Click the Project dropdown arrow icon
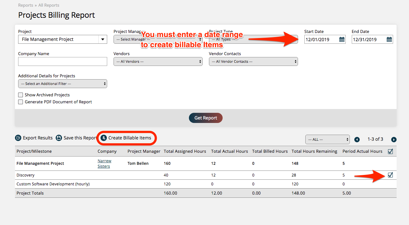The height and width of the screenshot is (225, 409). click(103, 39)
